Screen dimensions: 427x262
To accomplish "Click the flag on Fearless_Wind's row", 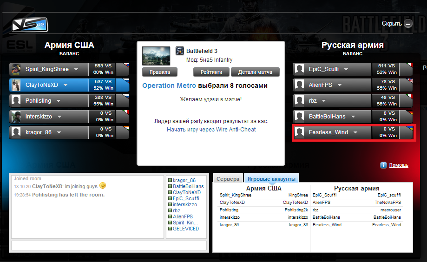I will [x=409, y=128].
